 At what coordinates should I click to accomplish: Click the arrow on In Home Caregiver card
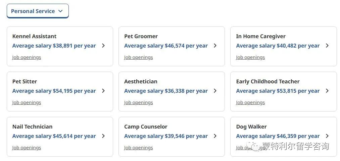(x=327, y=46)
